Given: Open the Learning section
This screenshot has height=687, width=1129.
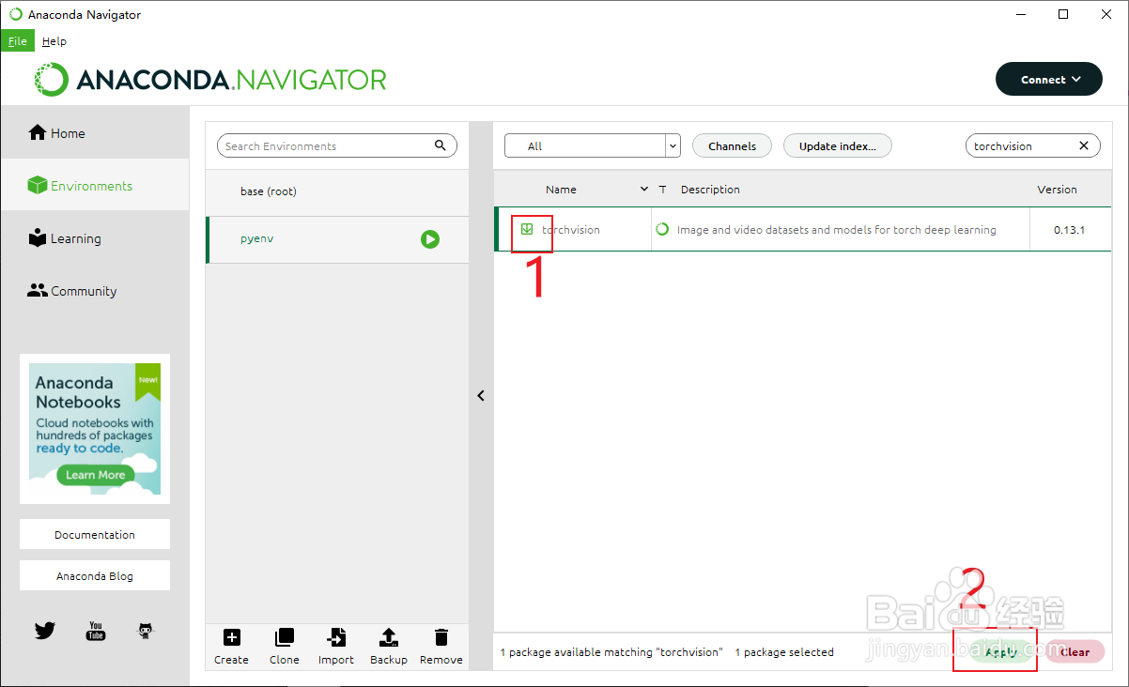Looking at the screenshot, I should pyautogui.click(x=95, y=238).
